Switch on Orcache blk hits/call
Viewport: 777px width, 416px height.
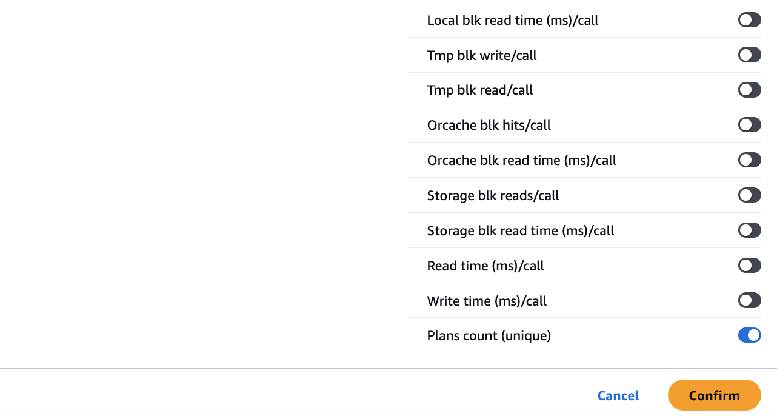point(749,124)
